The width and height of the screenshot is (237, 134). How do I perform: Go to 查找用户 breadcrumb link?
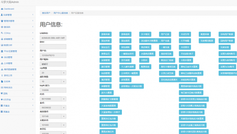tap(46, 13)
